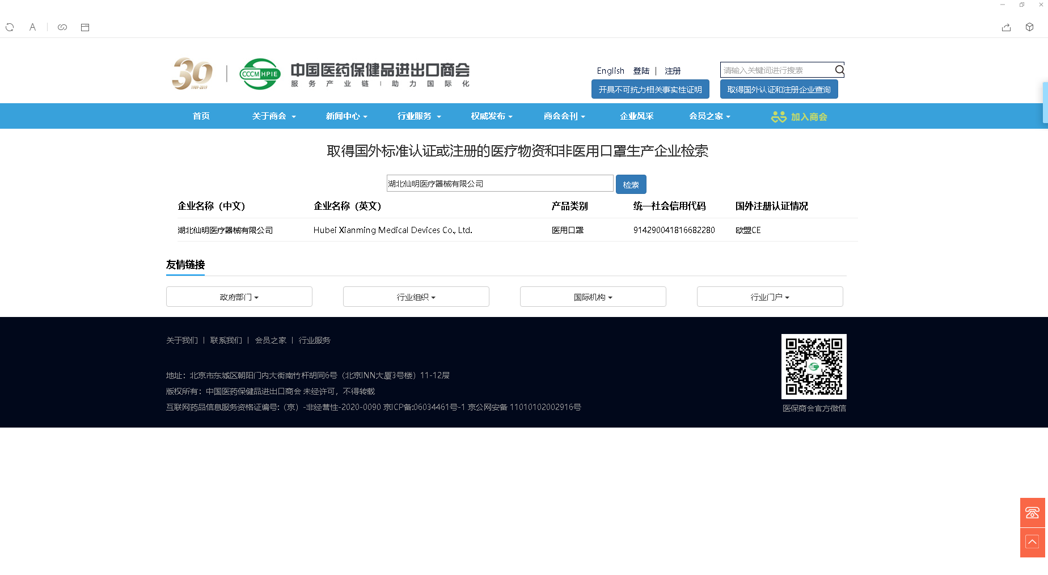1048x575 pixels.
Task: Click the cube extension icon at top right
Action: point(1029,27)
